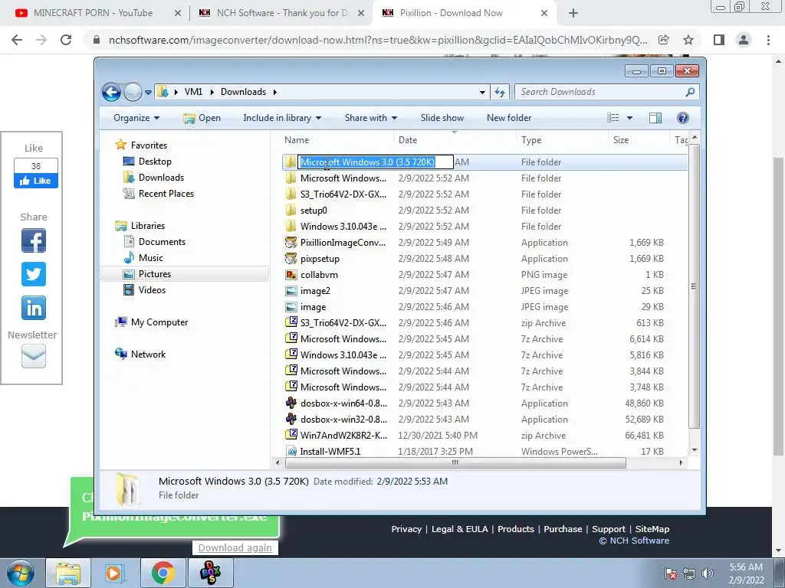Sort by the Name column header
Viewport: 785px width, 588px height.
pyautogui.click(x=297, y=141)
